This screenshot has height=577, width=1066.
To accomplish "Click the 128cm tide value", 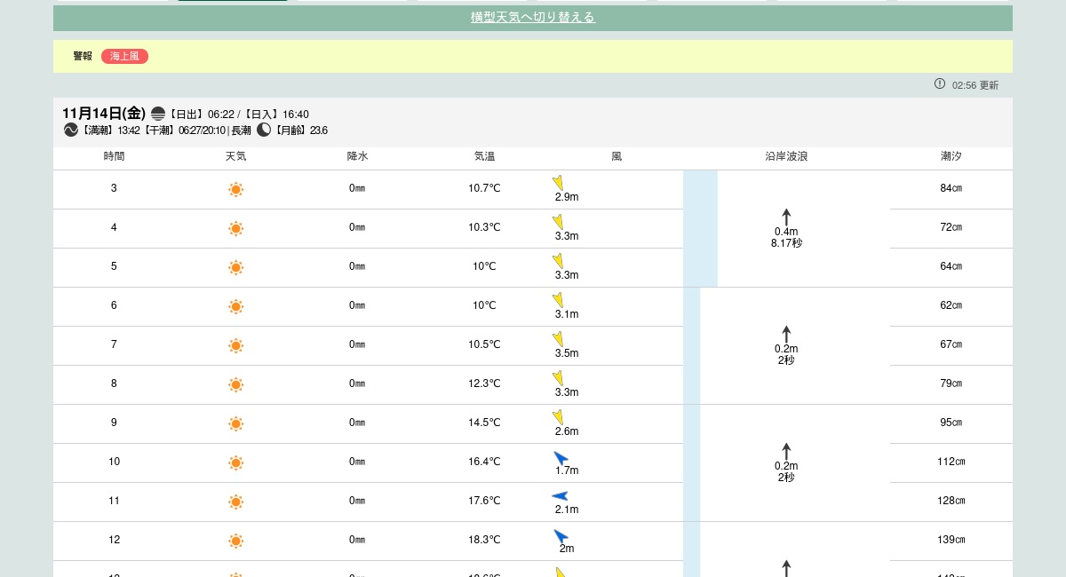I will 951,501.
